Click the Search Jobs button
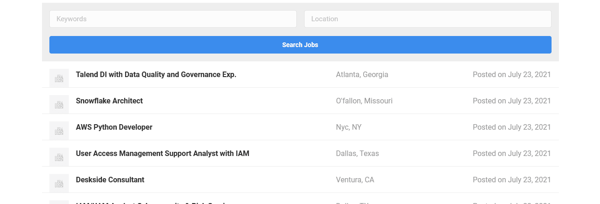The height and width of the screenshot is (204, 600). pos(300,45)
